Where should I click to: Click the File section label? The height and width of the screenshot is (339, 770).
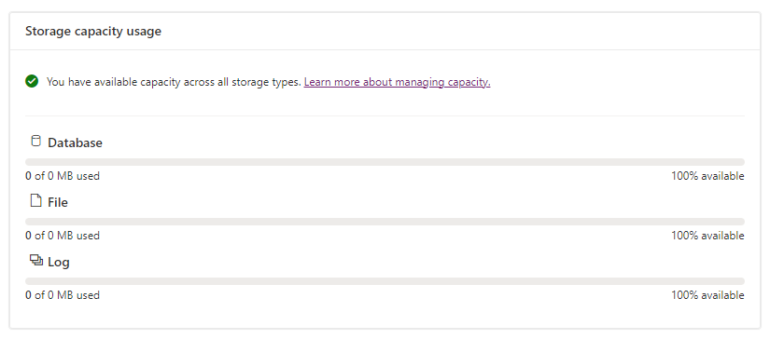(58, 202)
